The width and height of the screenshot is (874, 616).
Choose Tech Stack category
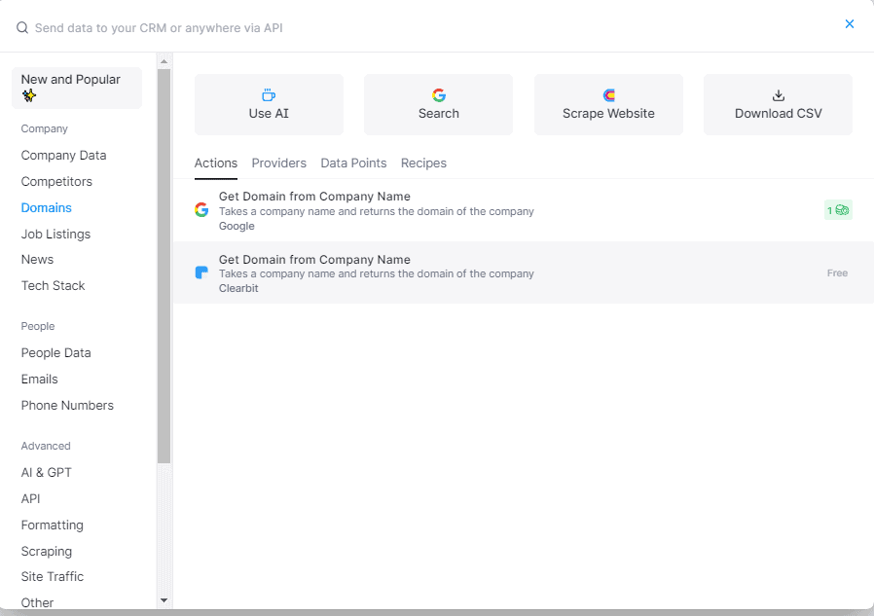tap(53, 286)
